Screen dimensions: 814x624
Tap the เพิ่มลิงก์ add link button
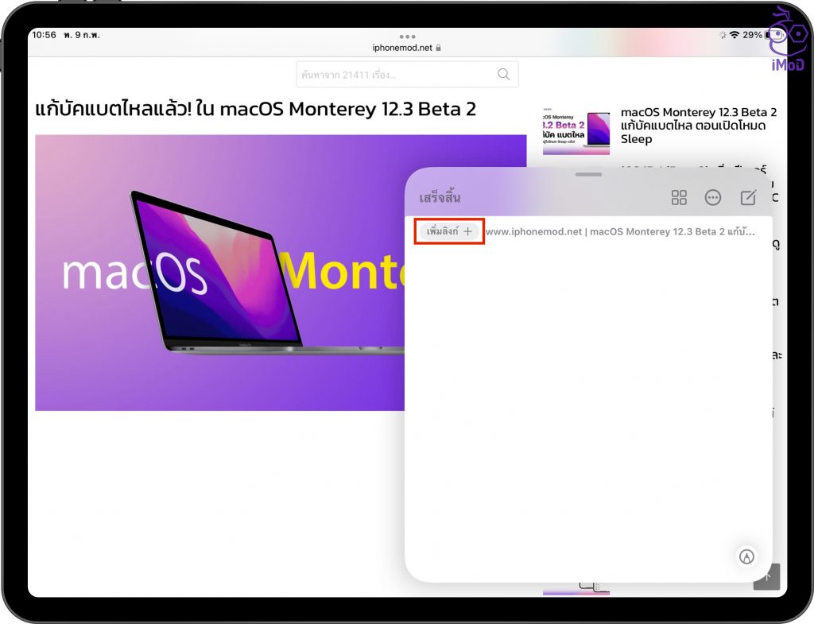coord(450,231)
